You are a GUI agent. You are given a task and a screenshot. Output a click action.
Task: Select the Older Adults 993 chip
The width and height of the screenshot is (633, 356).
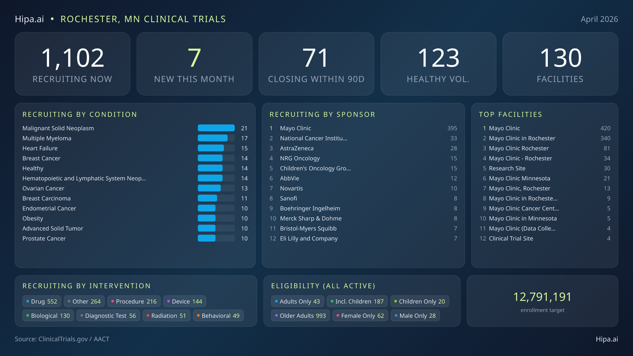300,315
